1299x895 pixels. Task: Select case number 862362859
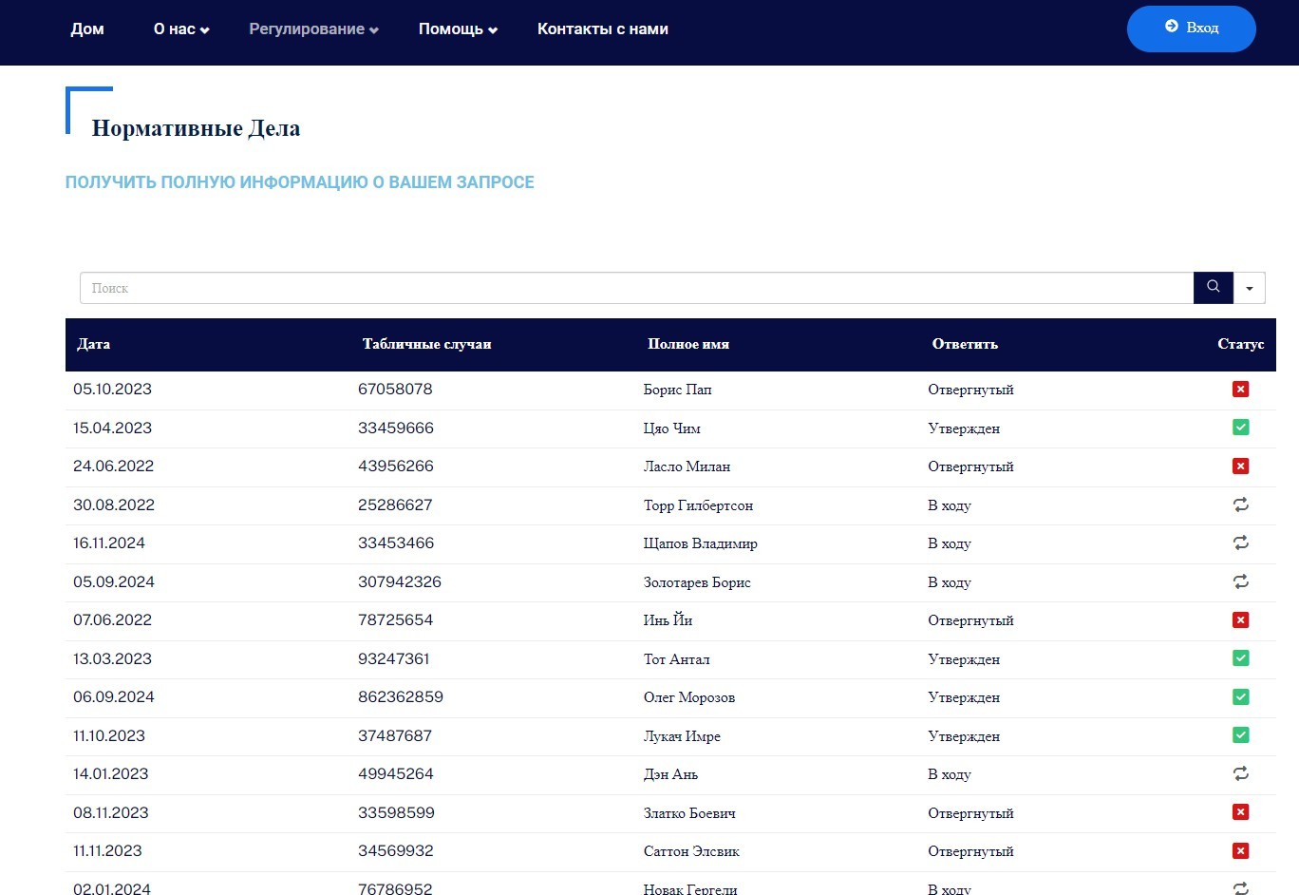tap(401, 696)
